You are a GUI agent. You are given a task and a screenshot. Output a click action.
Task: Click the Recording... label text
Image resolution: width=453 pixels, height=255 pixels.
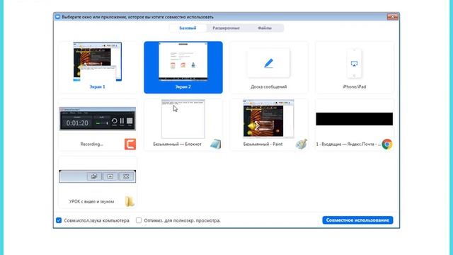(91, 144)
